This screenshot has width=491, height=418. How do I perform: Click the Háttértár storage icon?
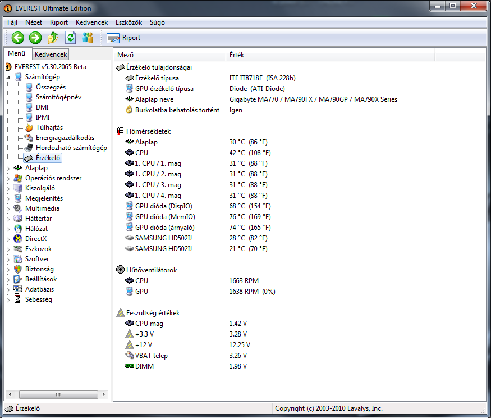pos(18,218)
